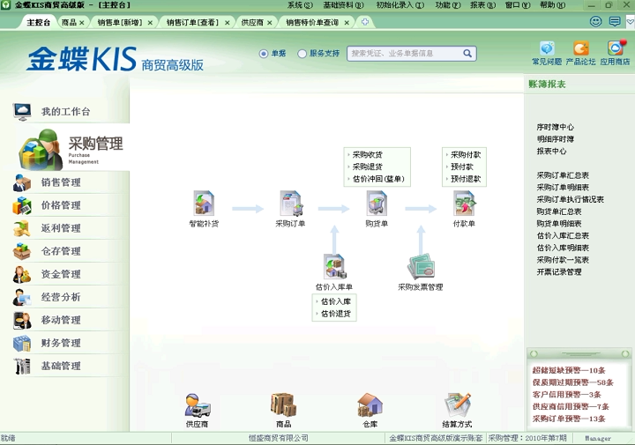
Task: Expand the dropdown arrow below chat icon
Action: click(x=631, y=21)
